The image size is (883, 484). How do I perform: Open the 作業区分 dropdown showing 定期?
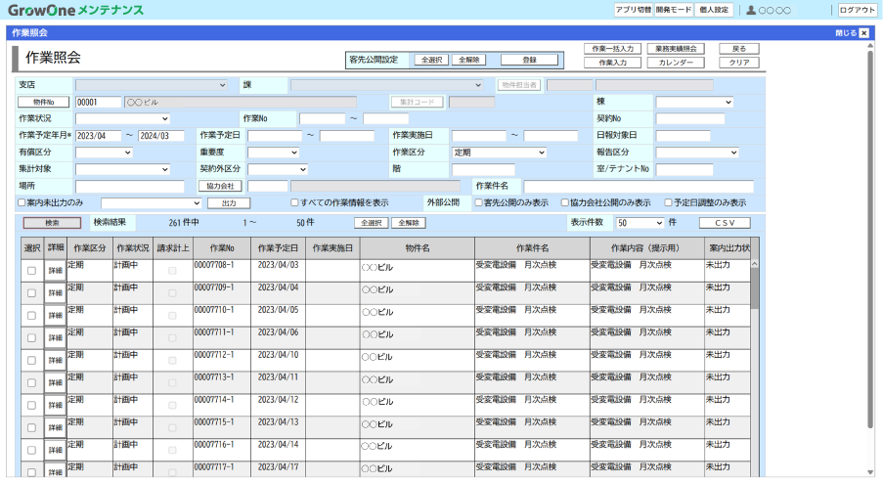coord(500,153)
